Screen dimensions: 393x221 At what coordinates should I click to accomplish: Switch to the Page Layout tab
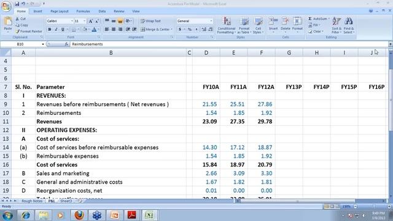tap(60, 11)
